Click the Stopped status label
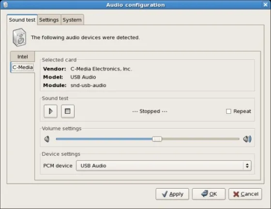The height and width of the screenshot is (209, 271). tap(150, 111)
